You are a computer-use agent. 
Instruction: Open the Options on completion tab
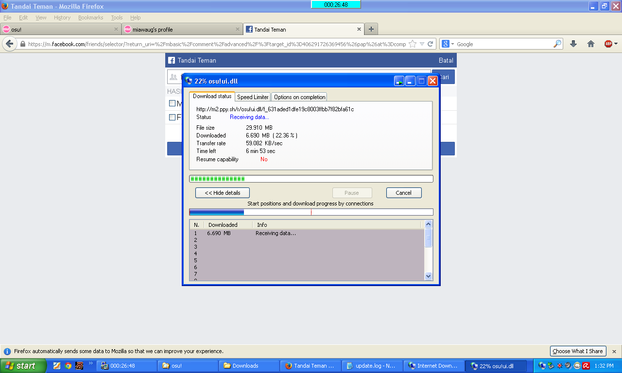tap(299, 97)
